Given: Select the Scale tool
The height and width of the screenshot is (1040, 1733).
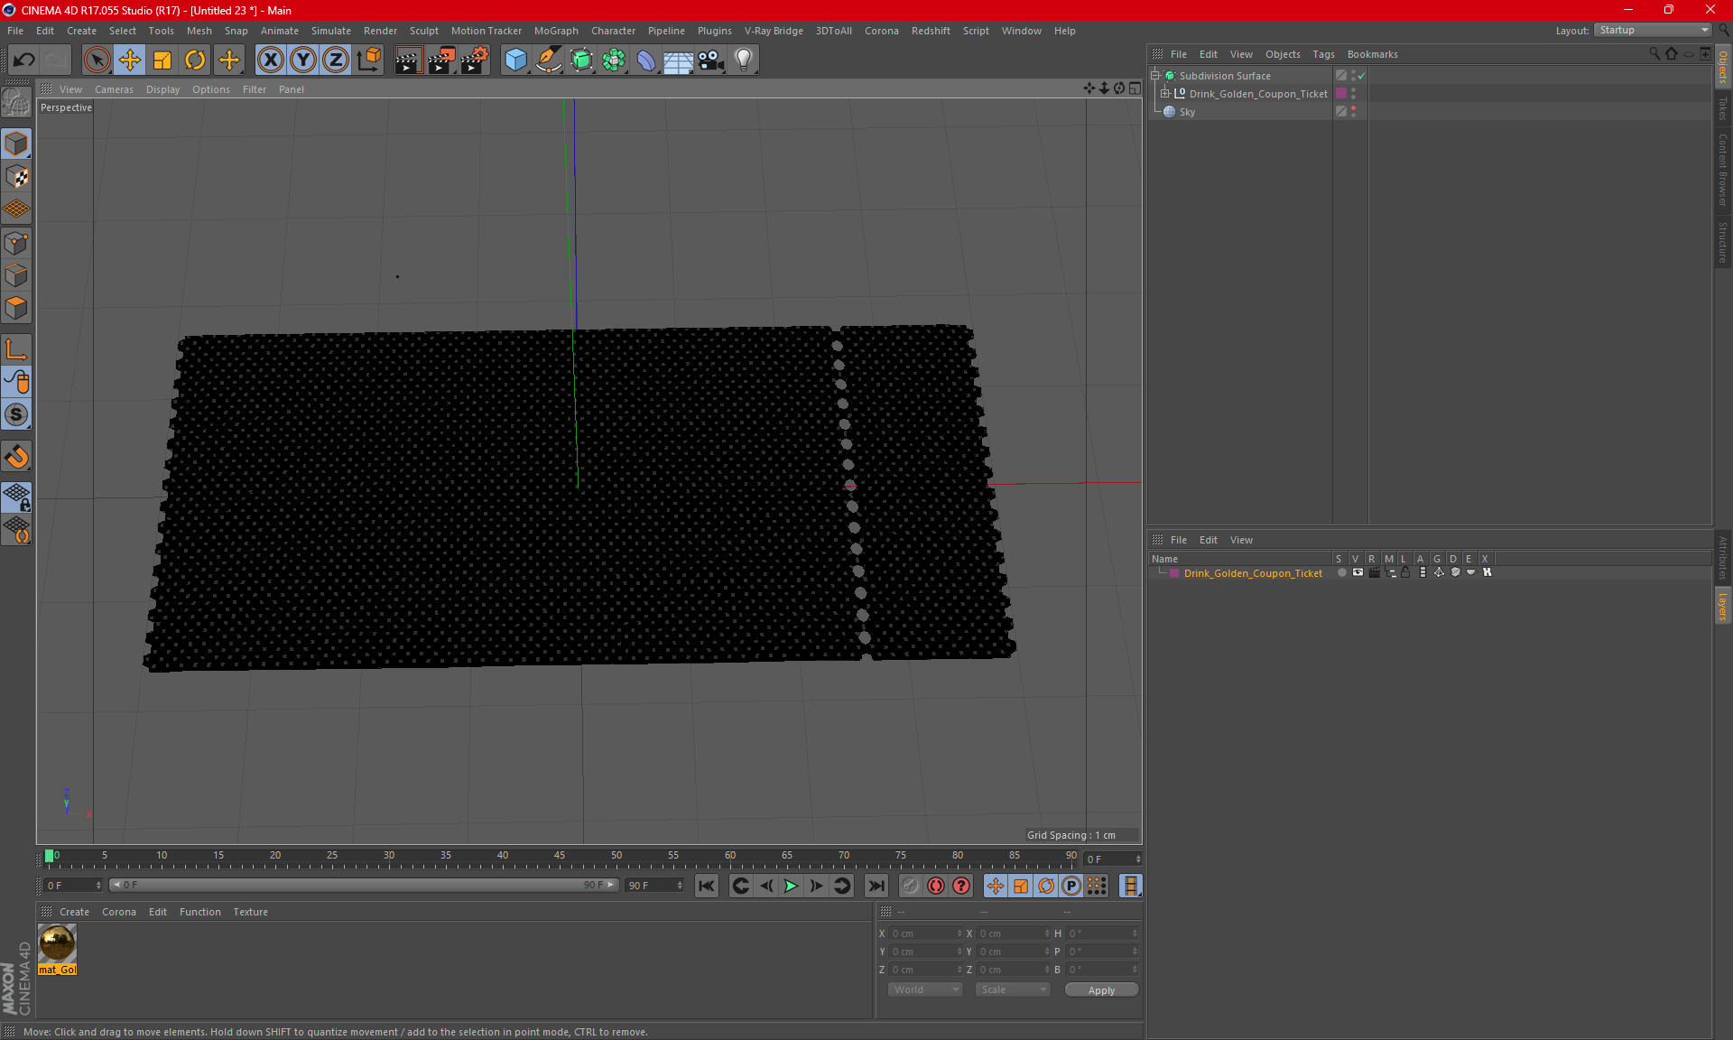Looking at the screenshot, I should (162, 60).
